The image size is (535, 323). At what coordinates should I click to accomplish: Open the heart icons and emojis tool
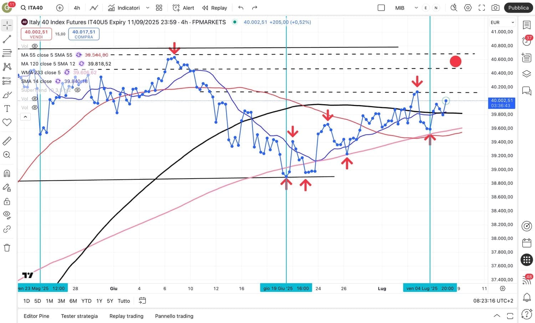click(7, 123)
